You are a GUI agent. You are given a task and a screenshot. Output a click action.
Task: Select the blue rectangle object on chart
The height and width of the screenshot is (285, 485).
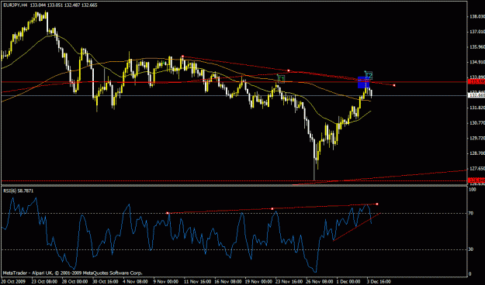coord(363,82)
